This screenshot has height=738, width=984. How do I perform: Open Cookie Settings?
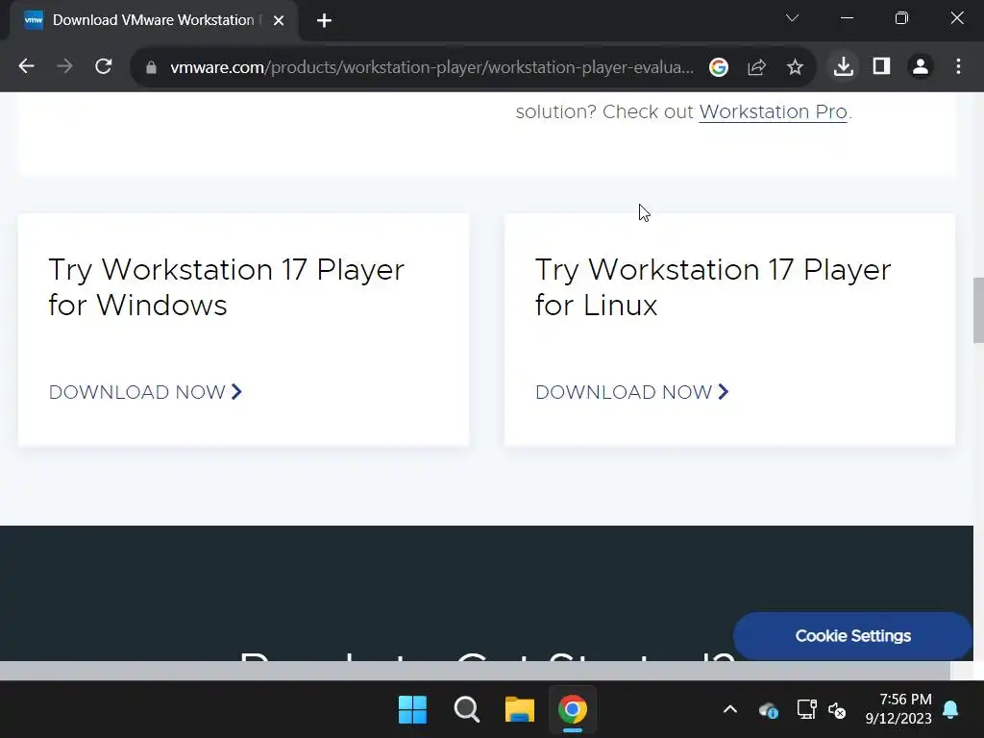853,636
